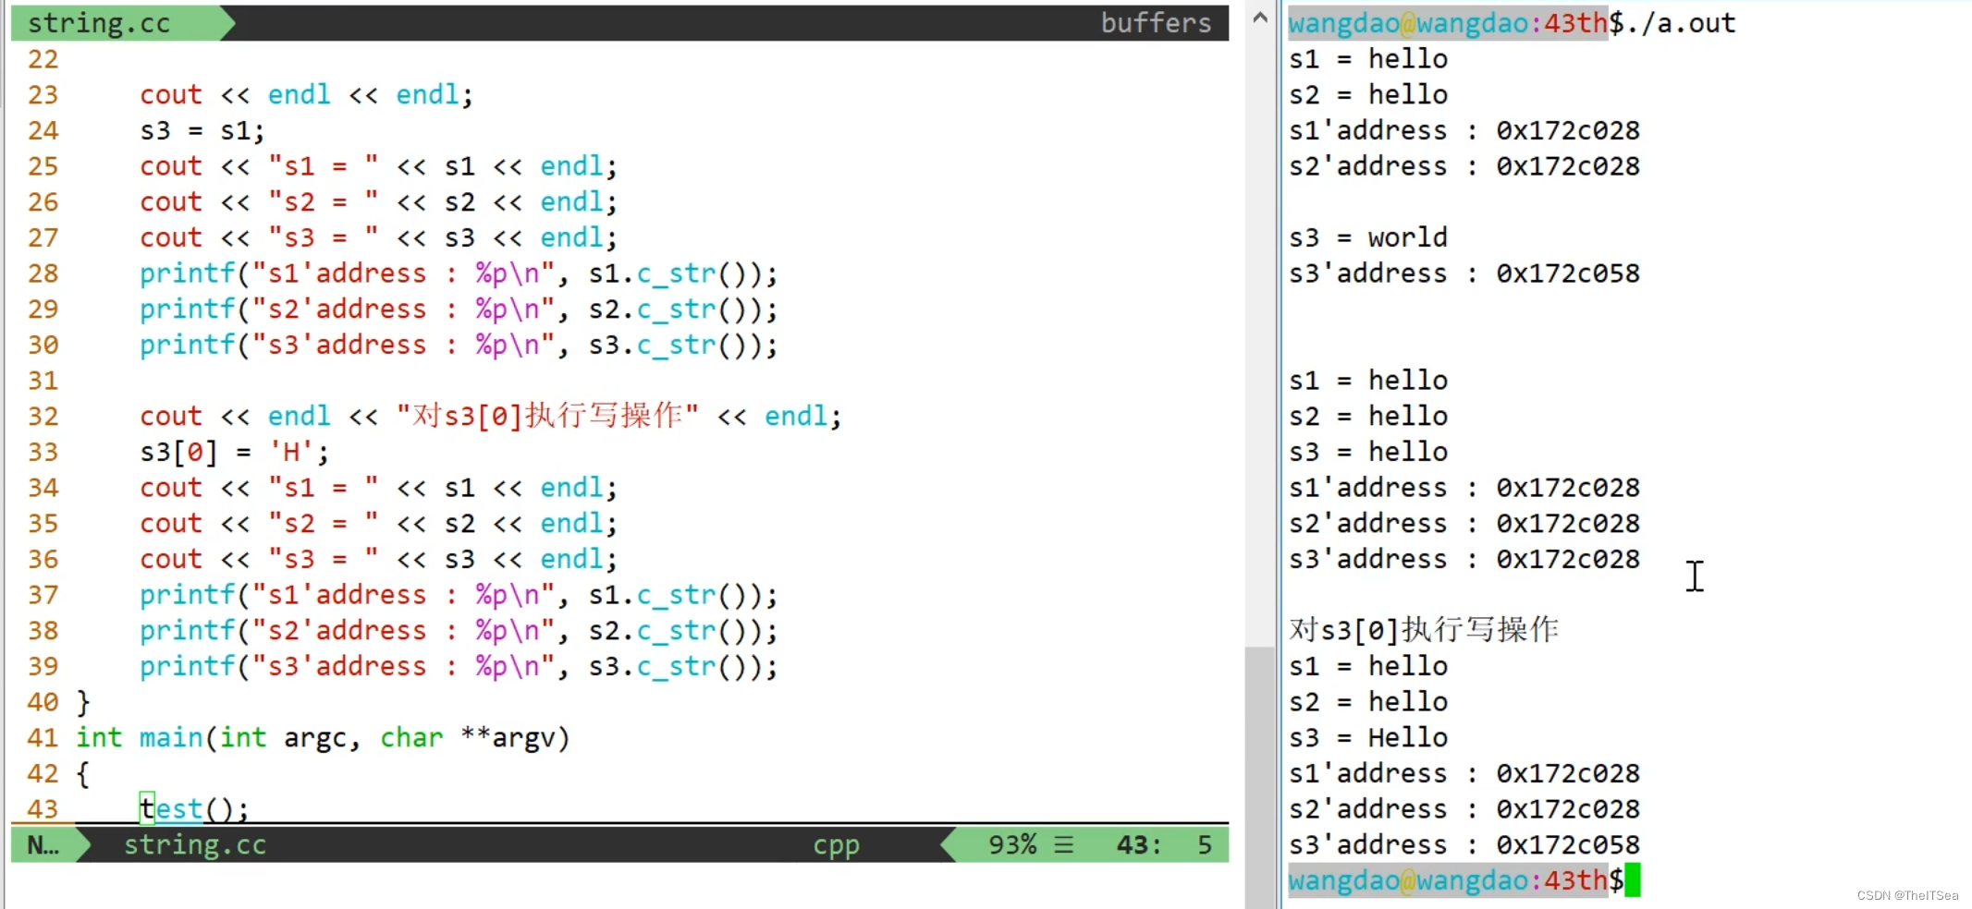Click printf s3'address on line 39
Screen dimensions: 1972x909
point(459,667)
